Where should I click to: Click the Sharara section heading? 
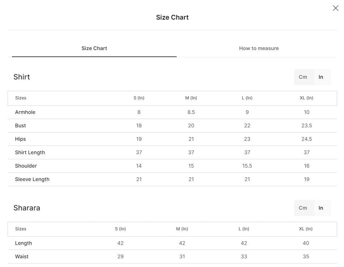(x=27, y=208)
